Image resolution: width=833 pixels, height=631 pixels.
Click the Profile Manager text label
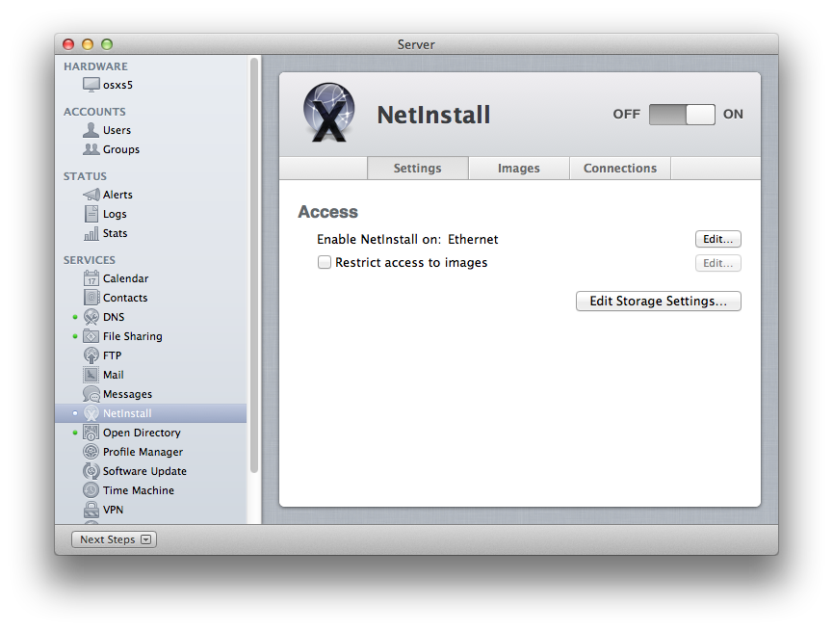coord(143,452)
